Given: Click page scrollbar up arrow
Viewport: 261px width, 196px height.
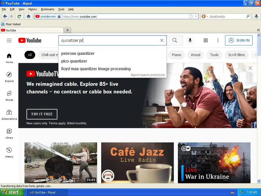Looking at the screenshot, I should coord(259,35).
